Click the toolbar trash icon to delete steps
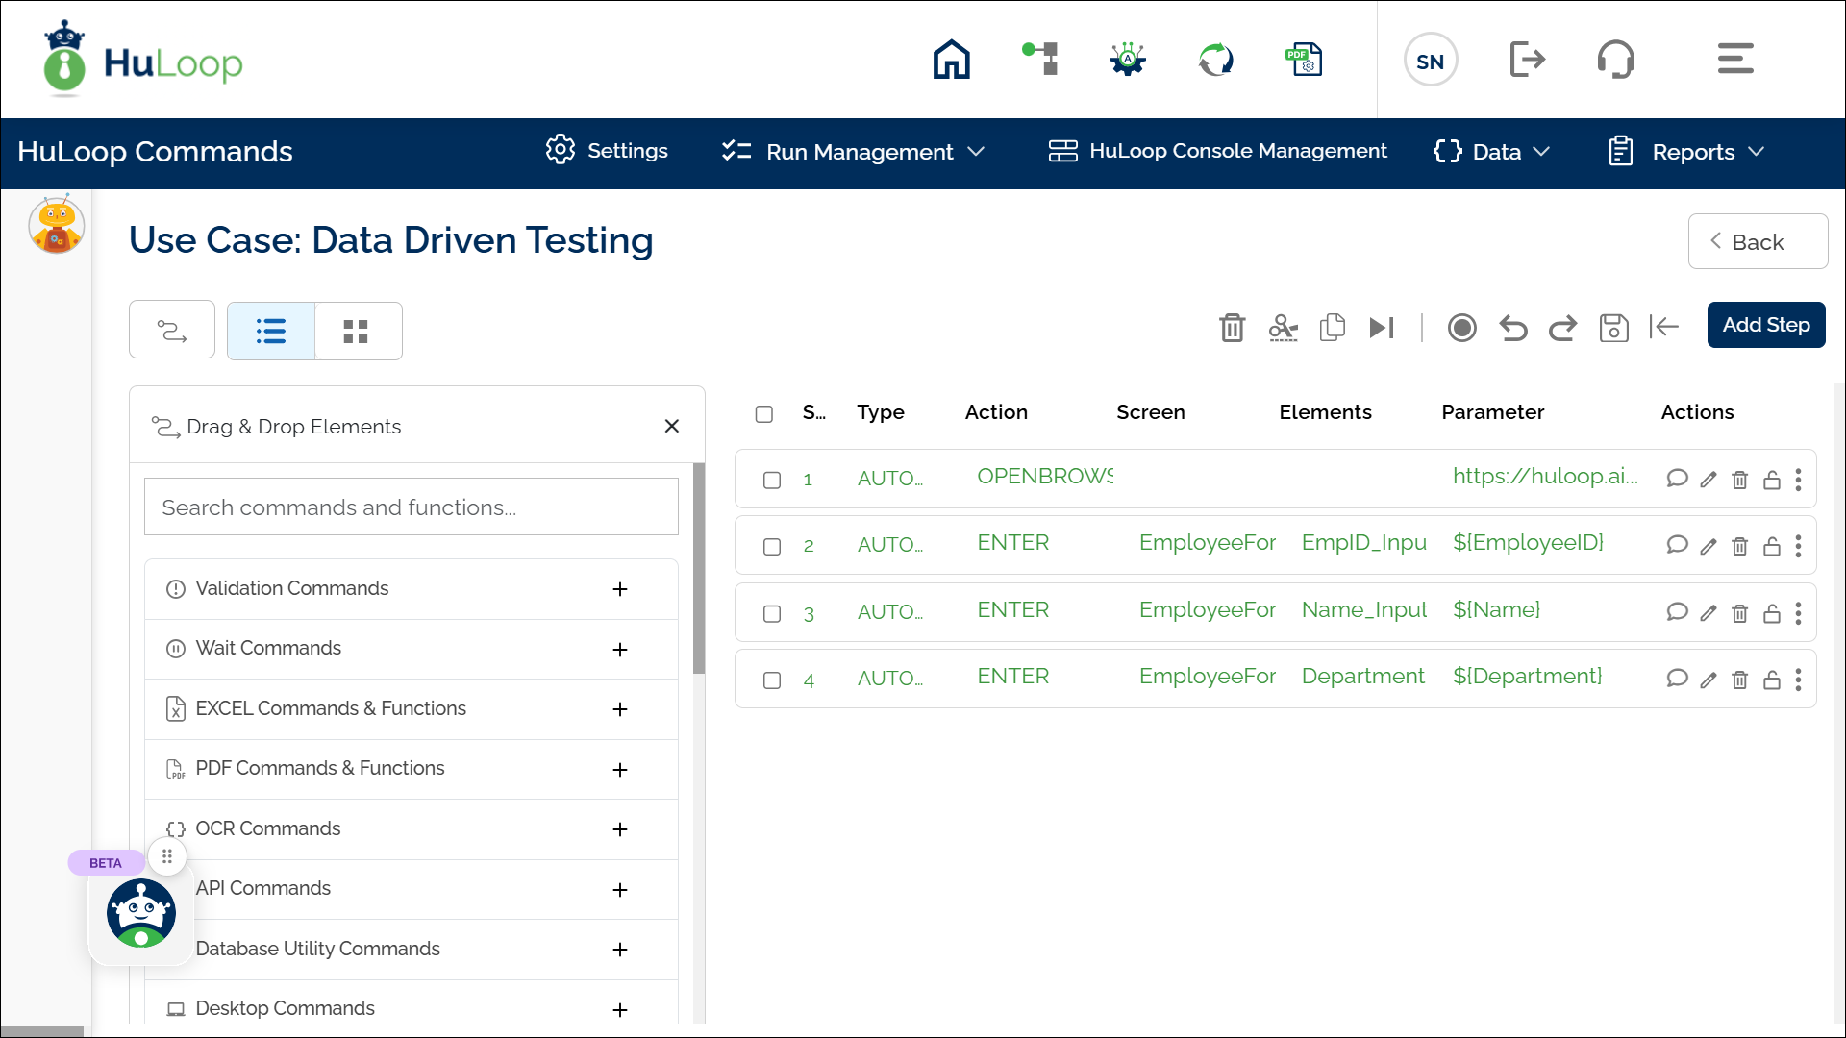 click(x=1232, y=328)
